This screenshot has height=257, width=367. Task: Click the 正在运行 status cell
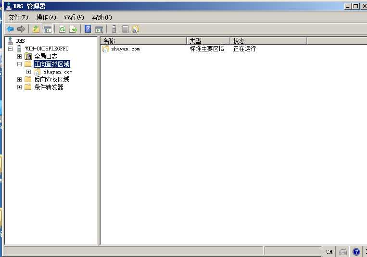tap(245, 49)
